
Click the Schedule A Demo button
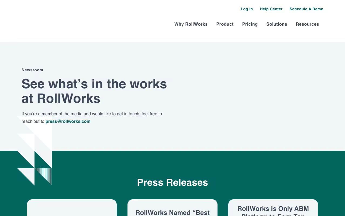click(x=306, y=9)
